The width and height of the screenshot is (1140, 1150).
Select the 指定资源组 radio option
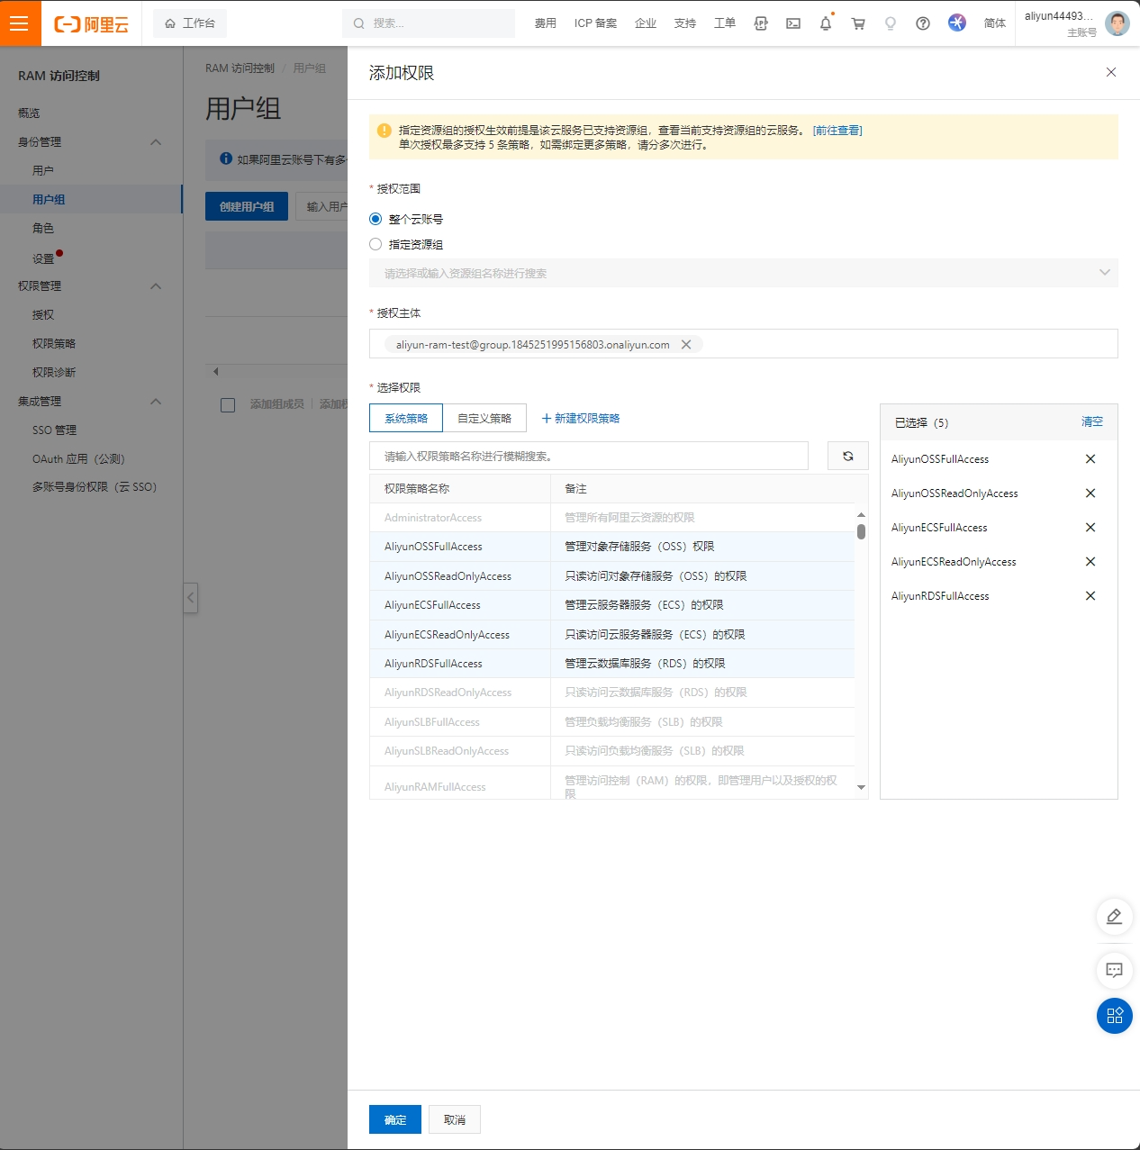[x=376, y=244]
